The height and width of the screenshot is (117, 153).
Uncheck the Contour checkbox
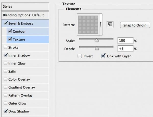[10, 31]
